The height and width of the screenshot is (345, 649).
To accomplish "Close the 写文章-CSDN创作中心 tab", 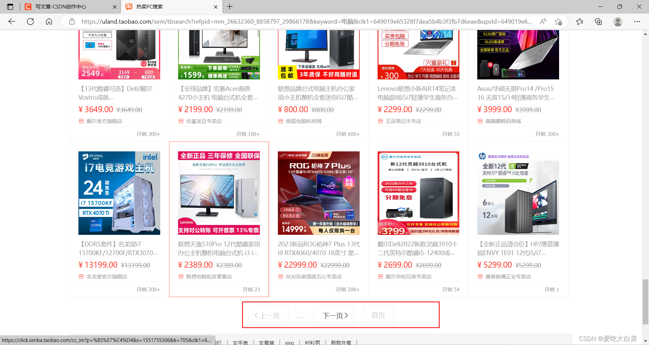I will click(115, 7).
